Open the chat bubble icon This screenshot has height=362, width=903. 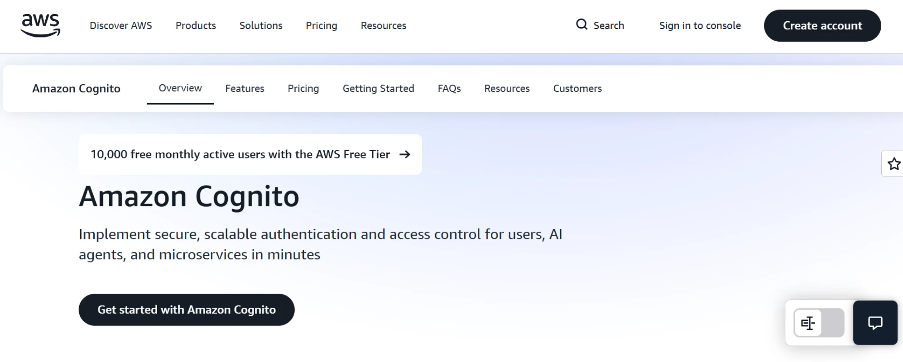point(875,323)
